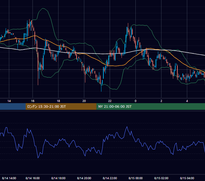Click the ロンドン 15:30-21:00 JST session bar
This screenshot has height=181, width=205.
tap(61, 106)
